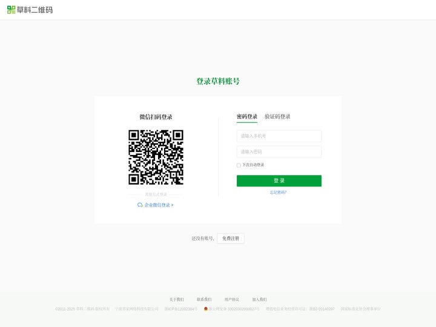436x327 pixels.
Task: Click the enterprise WeChat chat-bubble icon
Action: [x=140, y=205]
